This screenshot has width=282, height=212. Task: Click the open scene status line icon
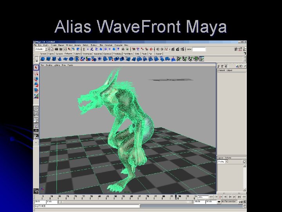(56, 49)
